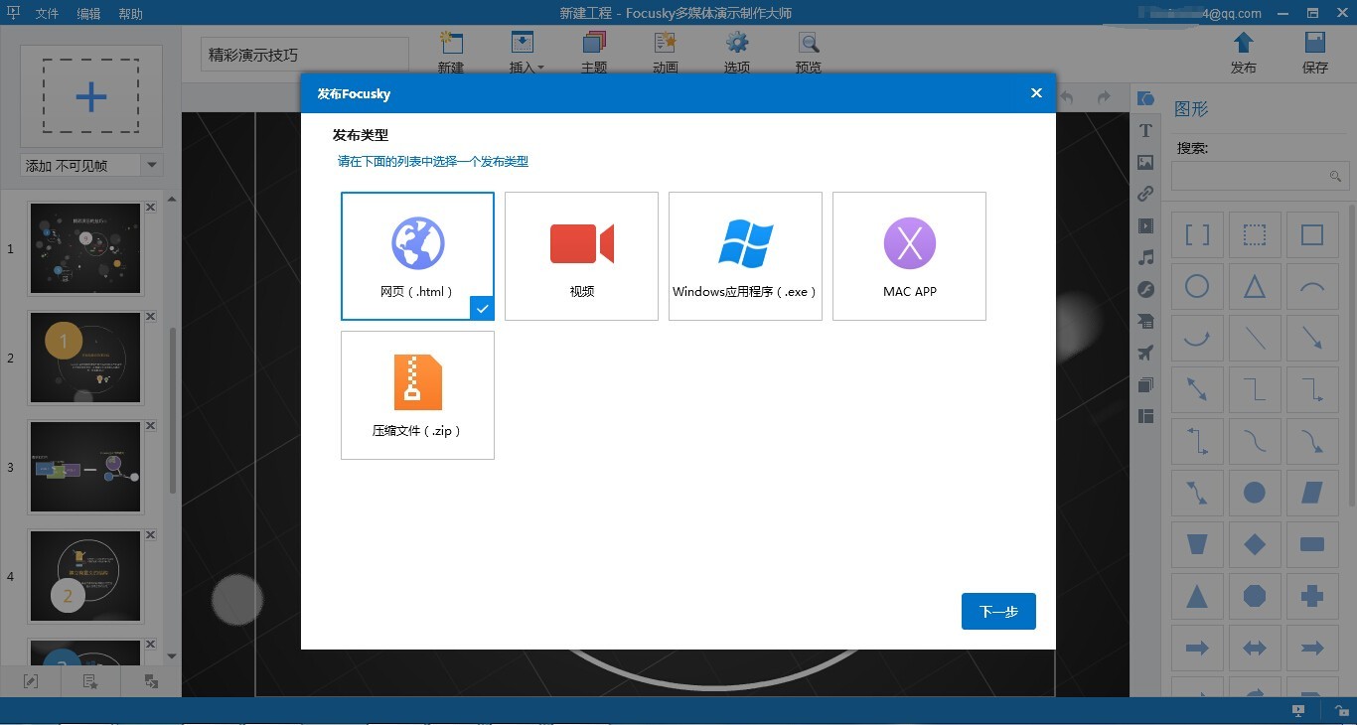1357x725 pixels.
Task: Open the 编辑 menu
Action: [x=88, y=13]
